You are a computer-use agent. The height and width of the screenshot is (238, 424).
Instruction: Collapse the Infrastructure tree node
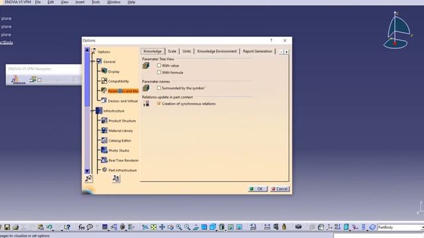(93, 110)
